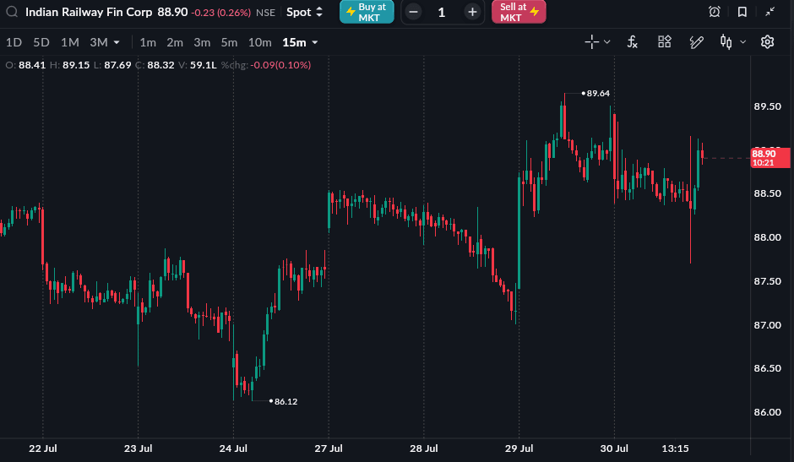
Task: Click the 30 Jul date label
Action: point(614,448)
